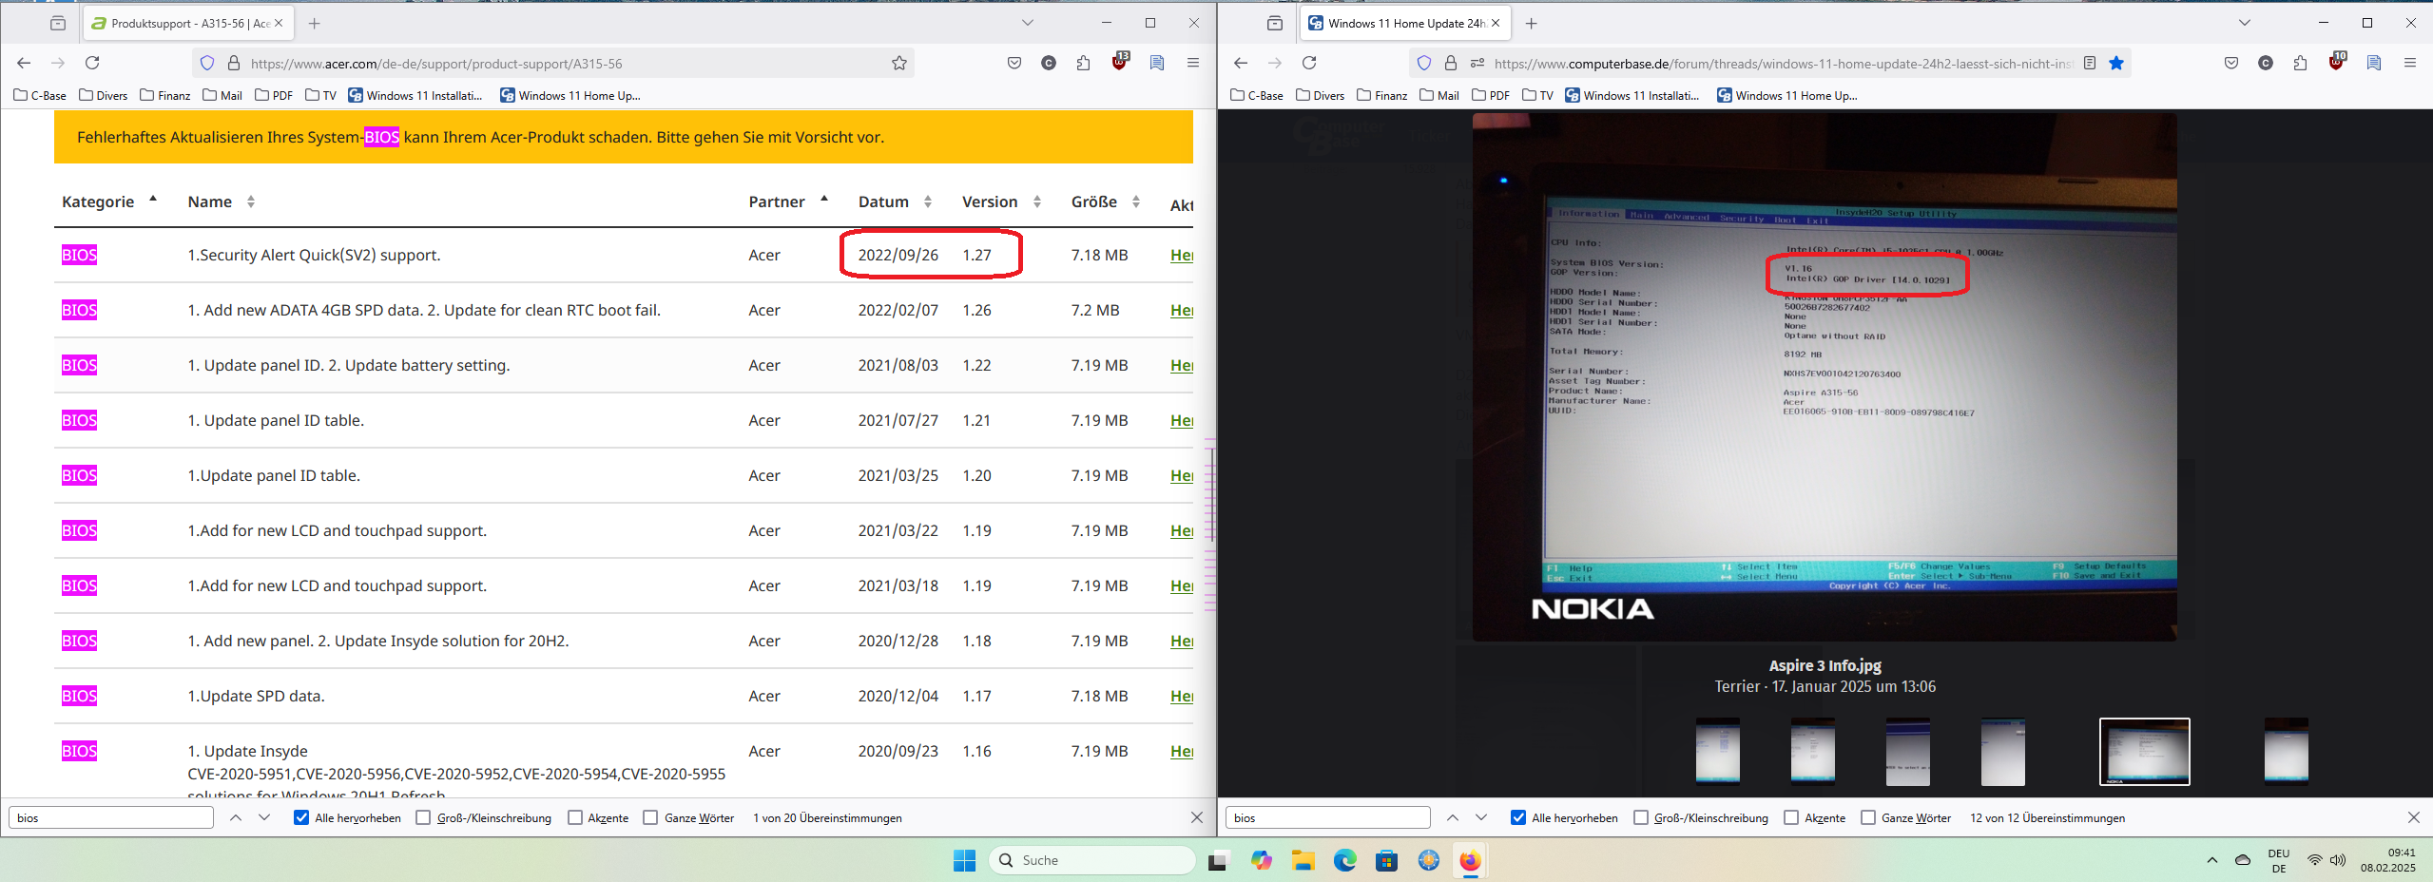Click the permissions icon in the ComputerBase address bar

[1477, 64]
